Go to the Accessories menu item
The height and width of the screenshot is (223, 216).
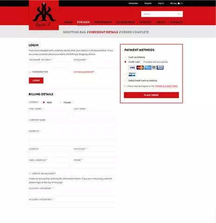click(125, 22)
